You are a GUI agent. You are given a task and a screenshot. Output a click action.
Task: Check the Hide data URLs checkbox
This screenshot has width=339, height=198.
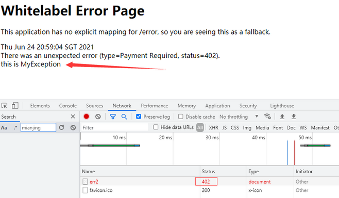click(x=156, y=127)
